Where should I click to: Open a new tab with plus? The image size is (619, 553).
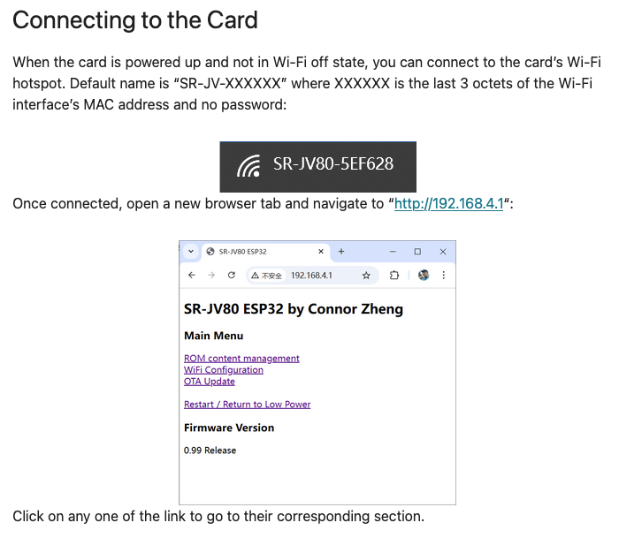[341, 252]
